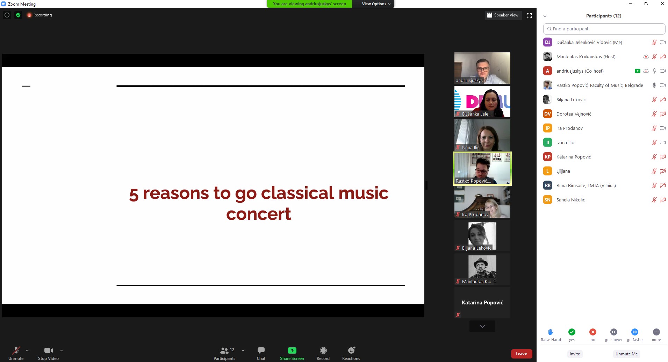Click the Unmute Me button

click(x=626, y=354)
